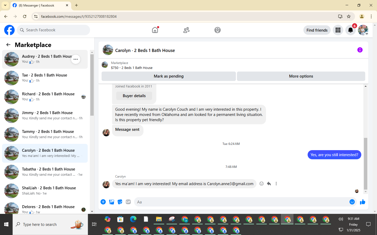Open the notifications bell
The image size is (377, 235).
(x=351, y=30)
